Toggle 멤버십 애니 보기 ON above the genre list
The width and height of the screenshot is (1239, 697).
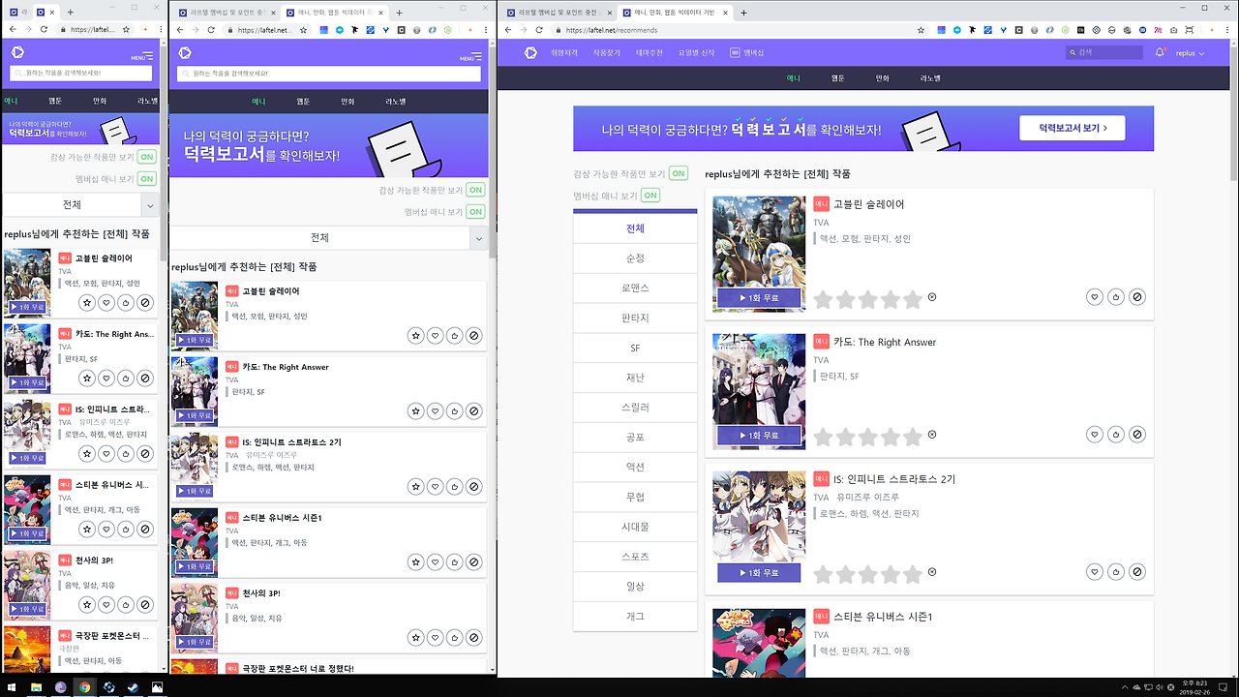tap(650, 196)
